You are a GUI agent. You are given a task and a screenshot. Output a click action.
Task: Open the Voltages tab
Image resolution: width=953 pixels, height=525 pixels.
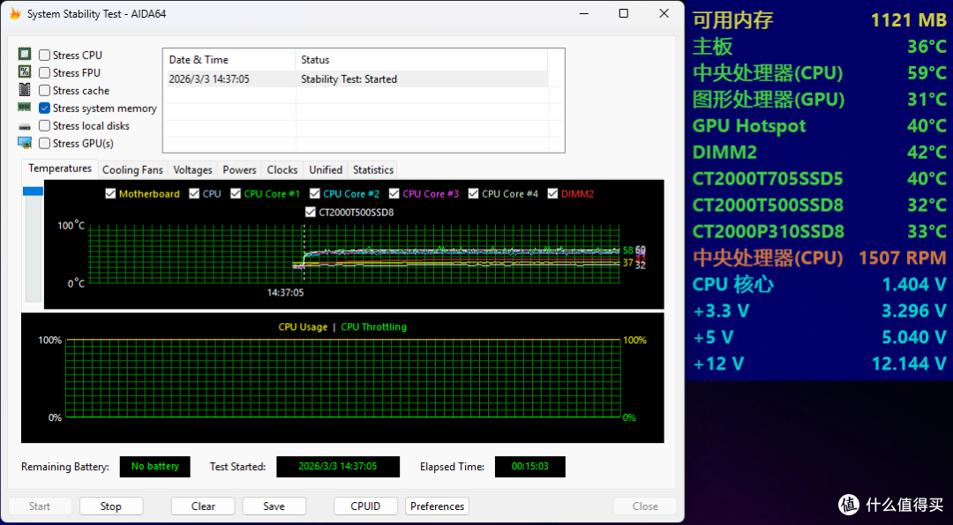coord(192,170)
